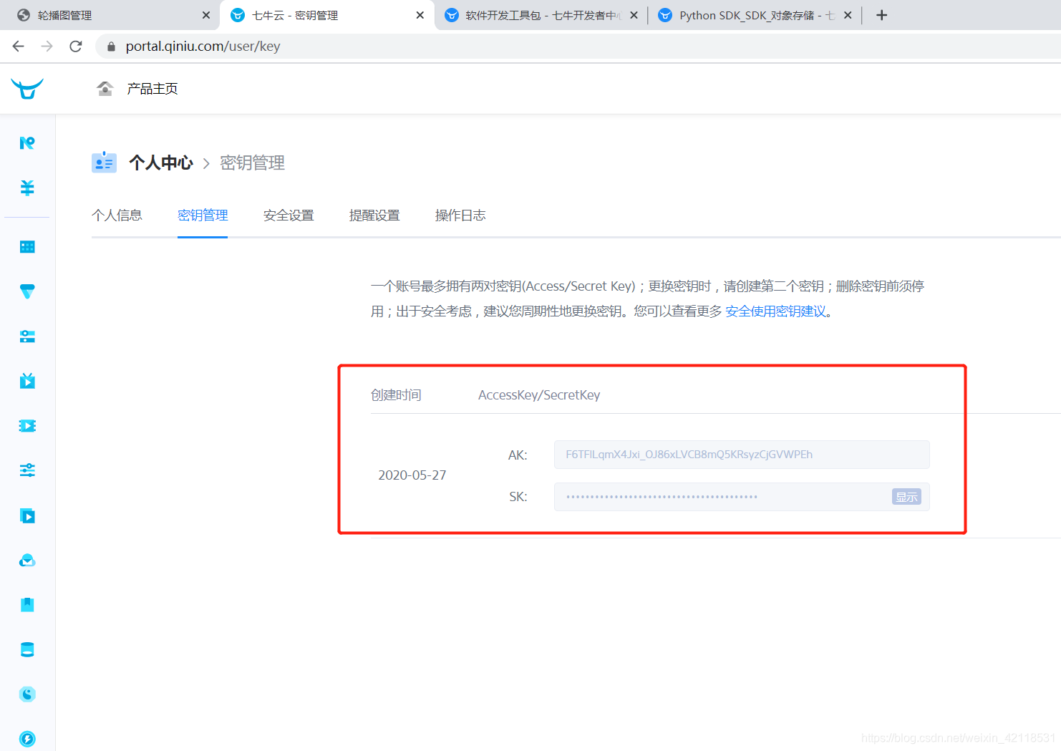This screenshot has width=1061, height=751.
Task: Open the server-rack sidebar icon
Action: coord(27,336)
